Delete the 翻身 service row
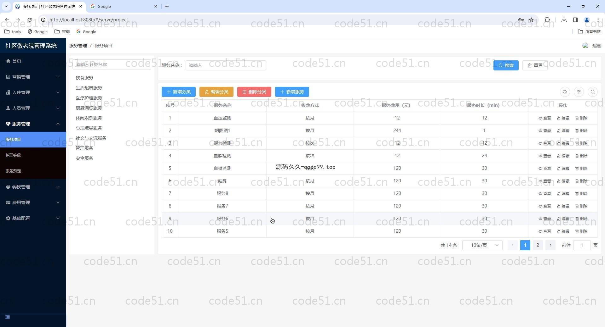Screen dimensions: 605x327 (x=581, y=181)
